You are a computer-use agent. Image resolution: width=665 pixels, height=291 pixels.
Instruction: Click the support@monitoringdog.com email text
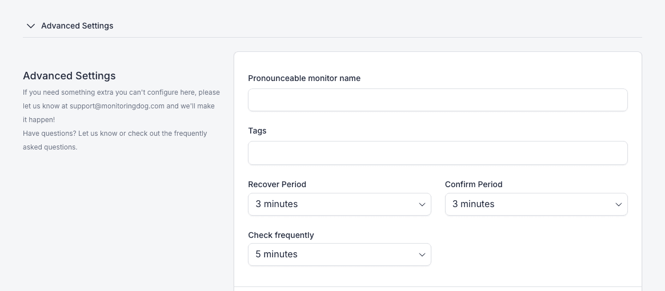(x=117, y=106)
